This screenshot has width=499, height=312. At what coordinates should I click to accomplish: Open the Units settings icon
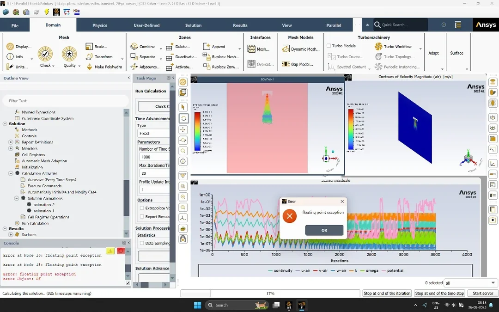(x=10, y=67)
